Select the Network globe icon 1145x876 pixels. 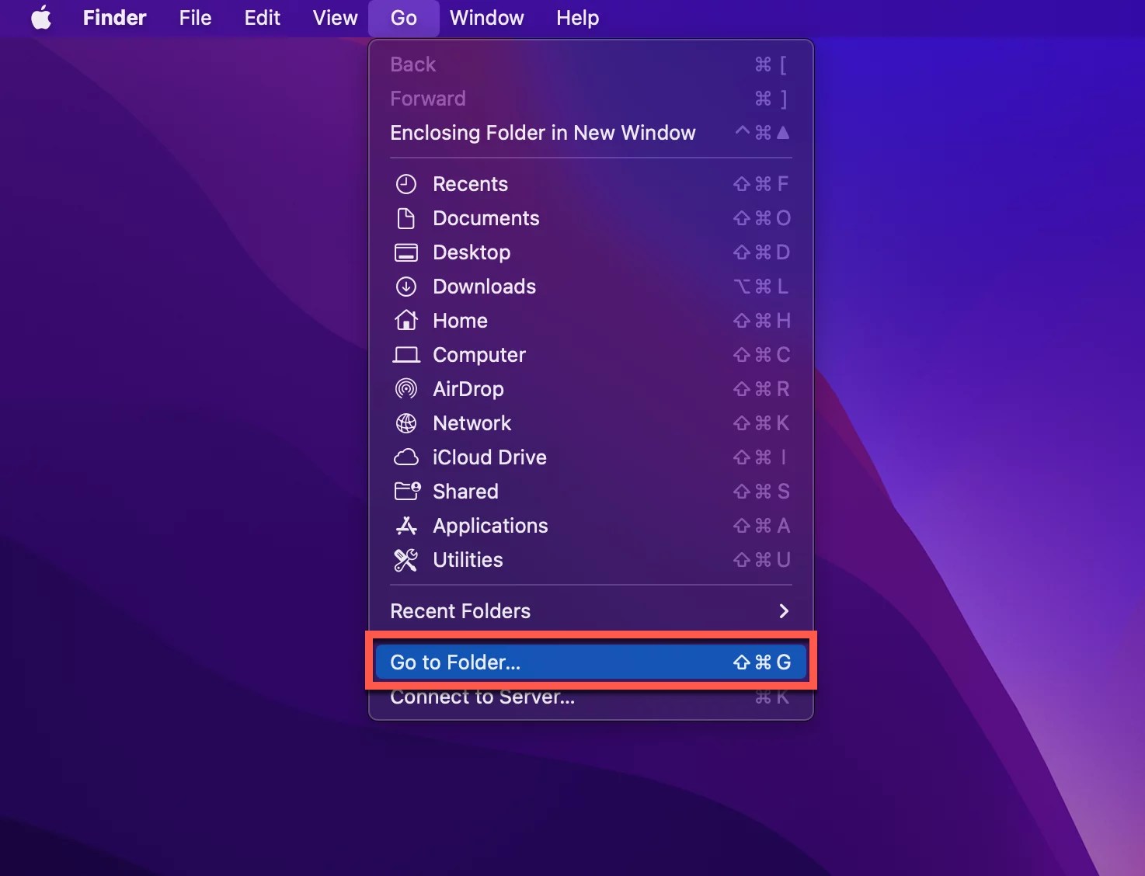coord(406,423)
